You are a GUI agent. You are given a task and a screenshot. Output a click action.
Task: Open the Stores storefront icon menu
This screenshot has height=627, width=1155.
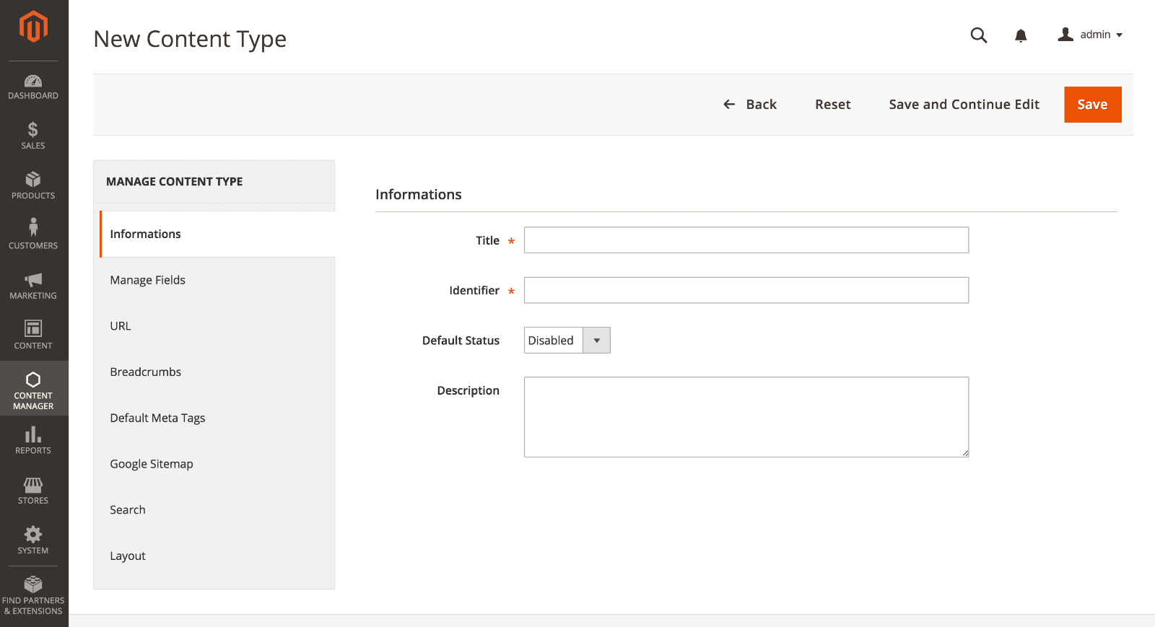click(x=33, y=485)
